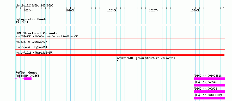Open the PDE4C|NM_001098818 transcript label
This screenshot has height=101, width=232.
tap(207, 76)
